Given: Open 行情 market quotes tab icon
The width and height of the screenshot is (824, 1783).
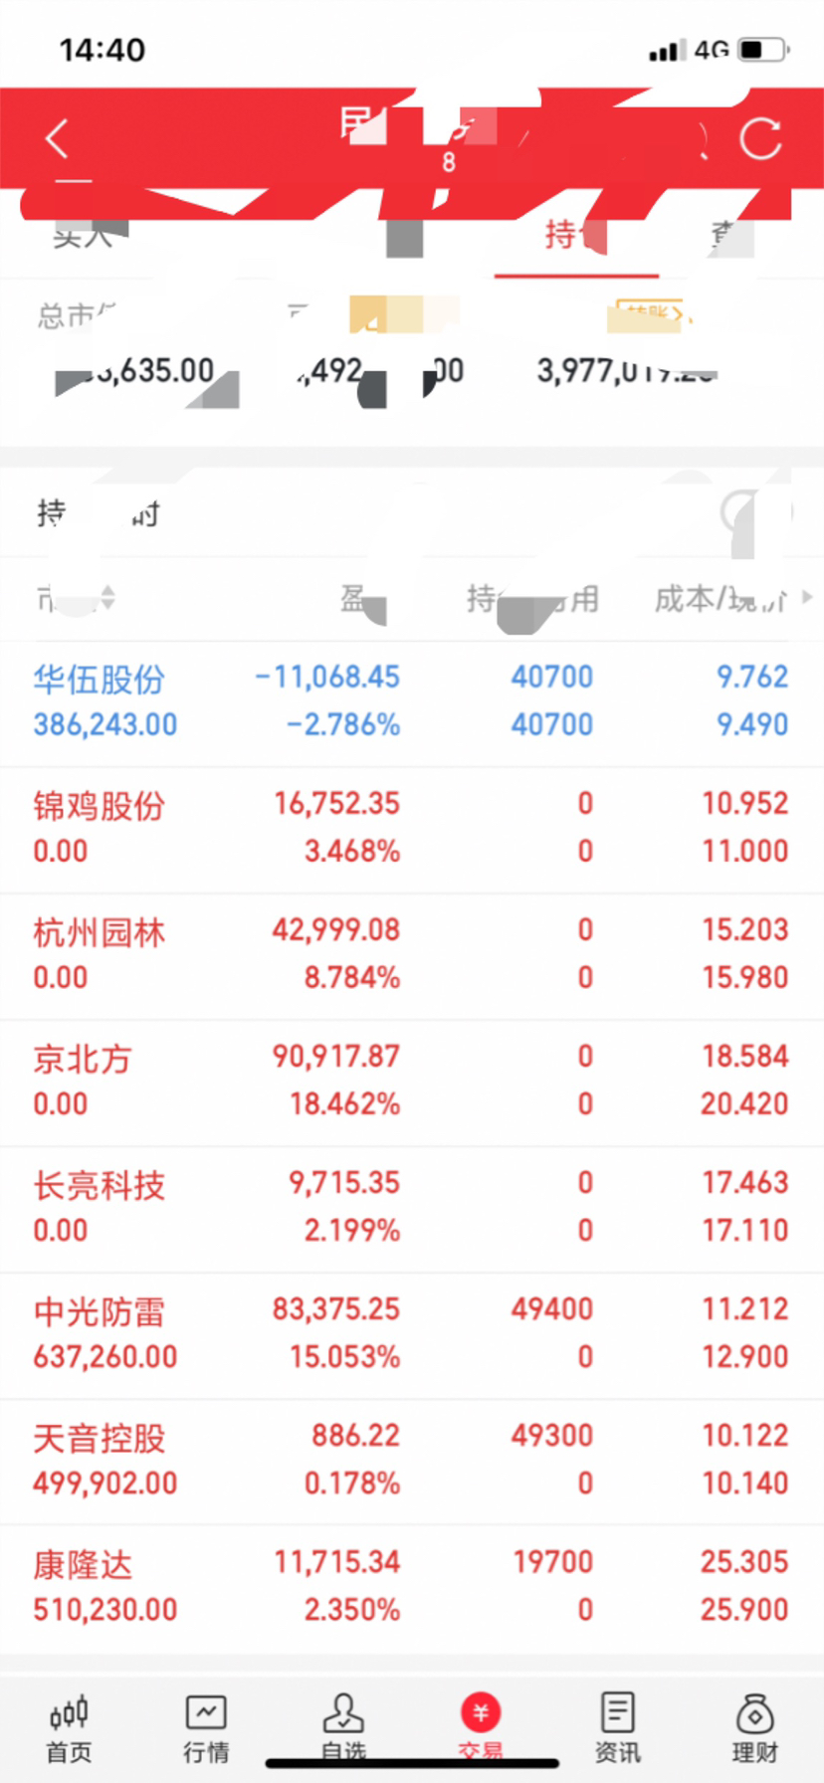Looking at the screenshot, I should click(x=206, y=1713).
